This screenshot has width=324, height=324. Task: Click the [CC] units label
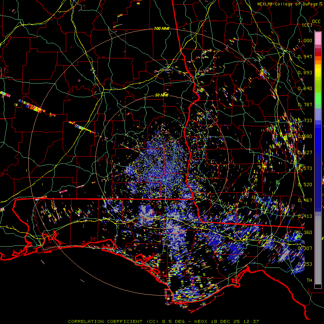307,25
